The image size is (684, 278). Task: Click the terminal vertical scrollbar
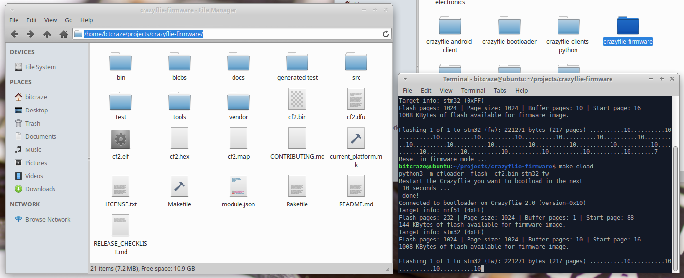(675, 204)
